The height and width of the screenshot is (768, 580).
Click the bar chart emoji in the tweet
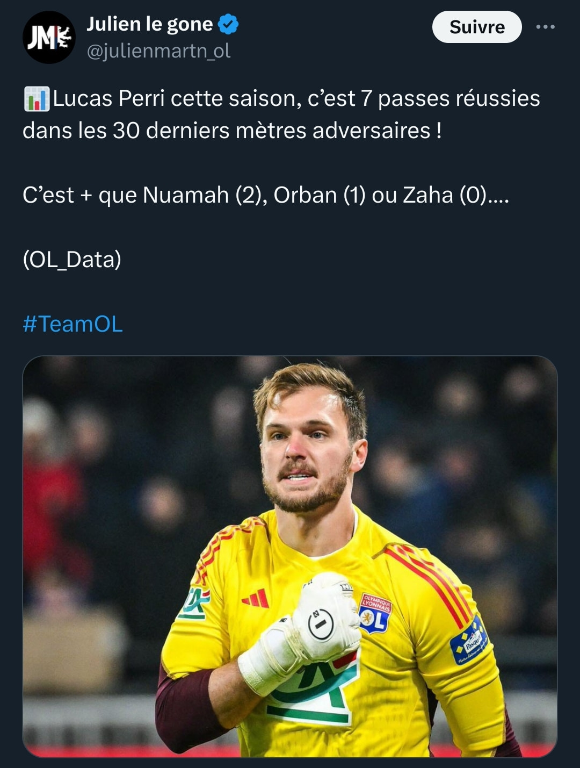(x=37, y=98)
